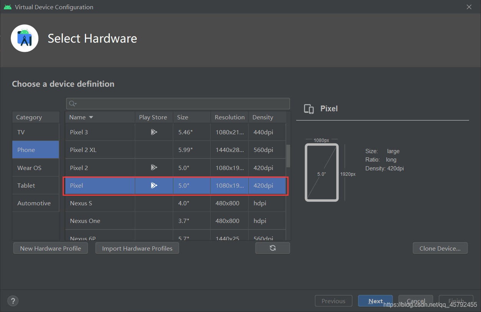Click the Clone Device button

tap(440, 248)
